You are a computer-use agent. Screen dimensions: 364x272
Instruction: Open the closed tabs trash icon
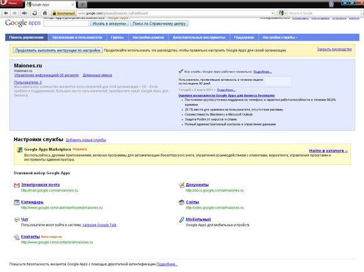click(x=331, y=4)
